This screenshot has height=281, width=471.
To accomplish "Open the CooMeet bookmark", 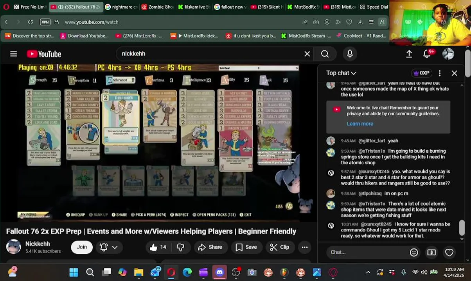I will pyautogui.click(x=361, y=36).
